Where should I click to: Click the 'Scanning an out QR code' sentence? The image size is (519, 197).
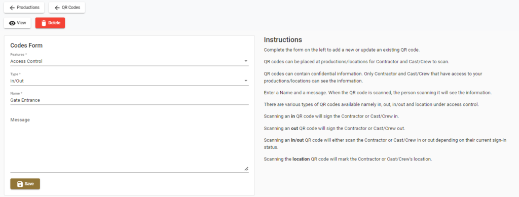tap(334, 128)
